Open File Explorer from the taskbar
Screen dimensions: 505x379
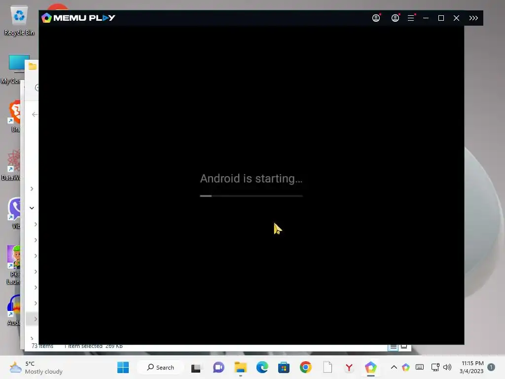tap(240, 367)
